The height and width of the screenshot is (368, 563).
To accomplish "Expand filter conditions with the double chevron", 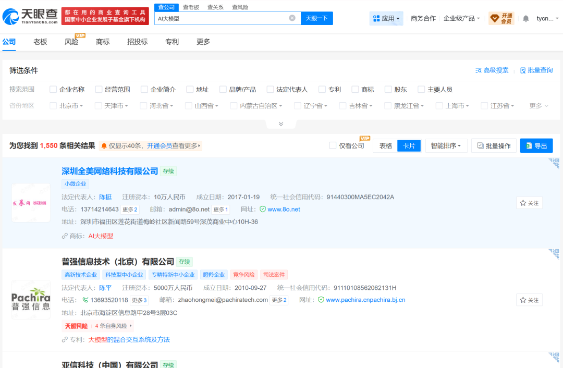I will point(281,124).
